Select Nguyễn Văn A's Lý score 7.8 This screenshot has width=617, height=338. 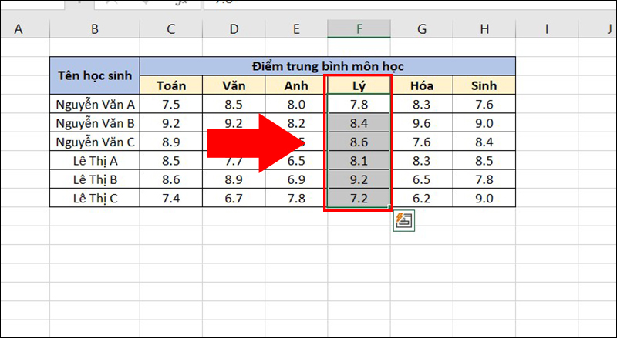[359, 104]
